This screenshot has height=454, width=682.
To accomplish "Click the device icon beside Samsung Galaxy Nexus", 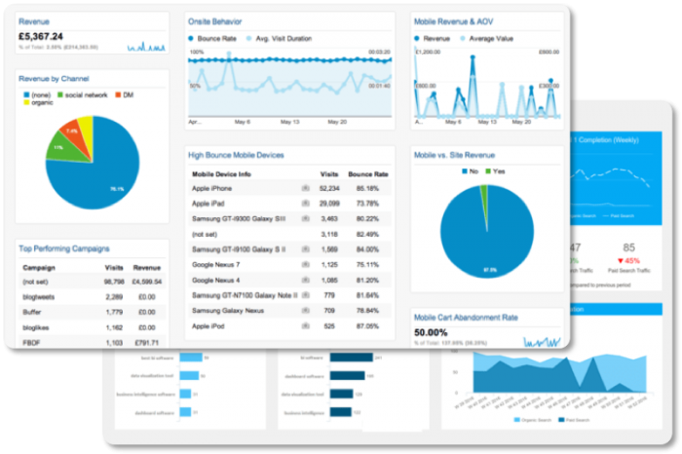I will pos(305,311).
